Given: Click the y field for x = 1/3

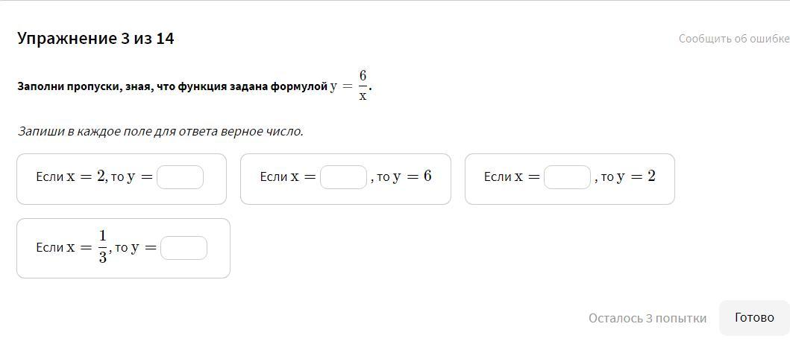Looking at the screenshot, I should pyautogui.click(x=184, y=248).
